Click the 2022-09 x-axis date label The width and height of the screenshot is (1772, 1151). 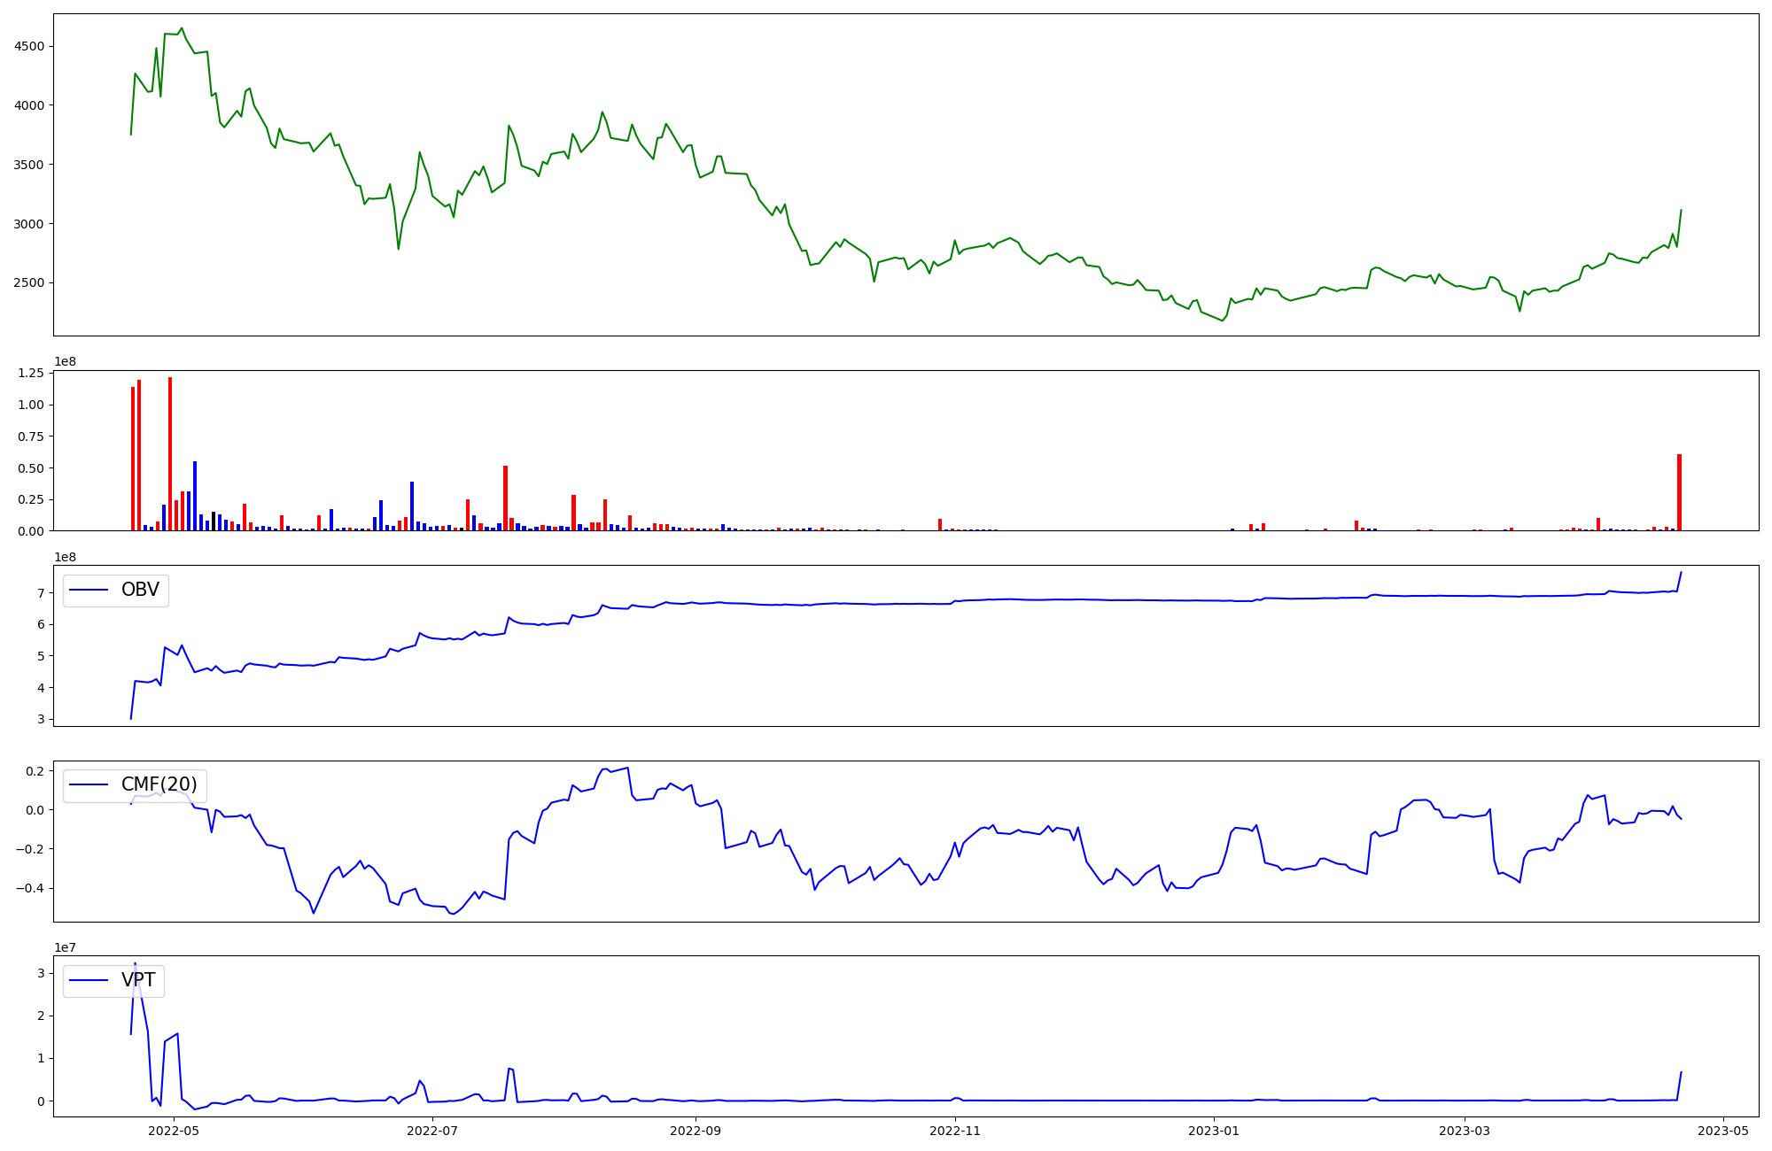696,1131
